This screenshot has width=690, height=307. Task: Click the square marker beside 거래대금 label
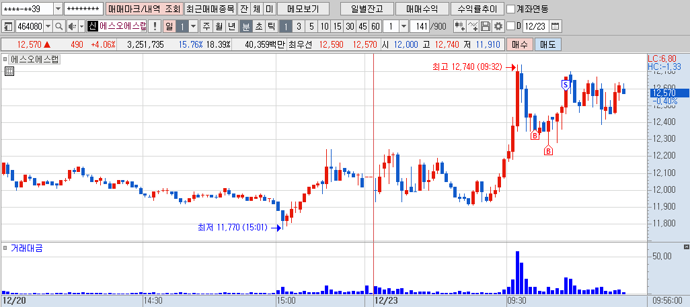pos(5,249)
